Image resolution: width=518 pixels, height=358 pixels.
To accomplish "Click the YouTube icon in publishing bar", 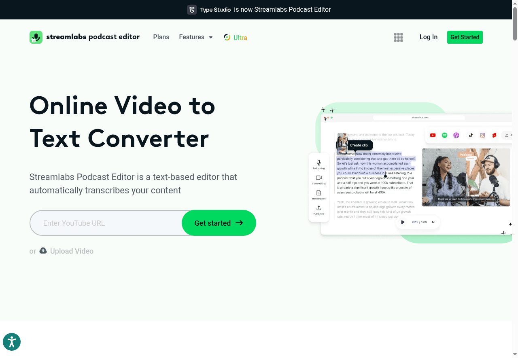I will 433,135.
